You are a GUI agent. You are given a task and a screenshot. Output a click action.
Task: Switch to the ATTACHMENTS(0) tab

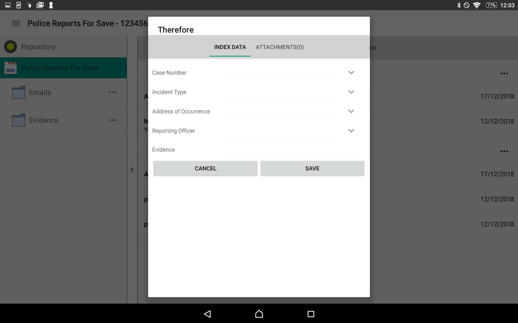[280, 47]
